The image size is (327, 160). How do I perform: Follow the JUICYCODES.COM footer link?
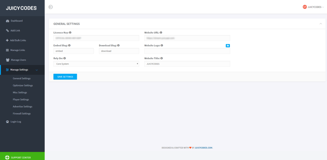coord(204,148)
